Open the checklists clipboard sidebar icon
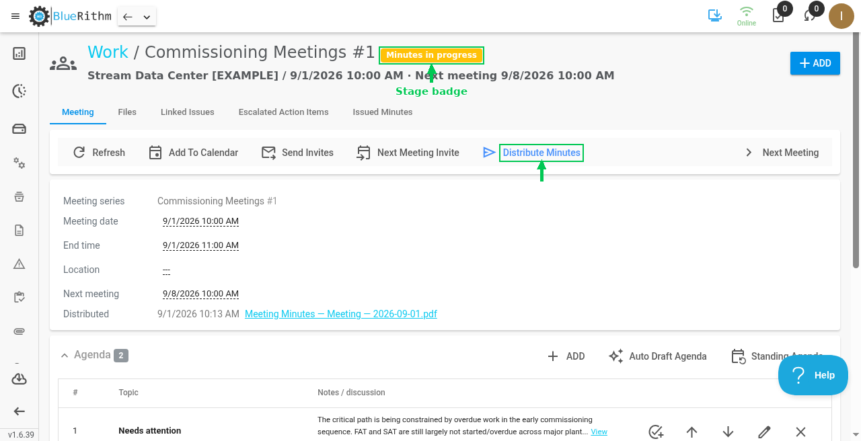861x441 pixels. [x=20, y=298]
